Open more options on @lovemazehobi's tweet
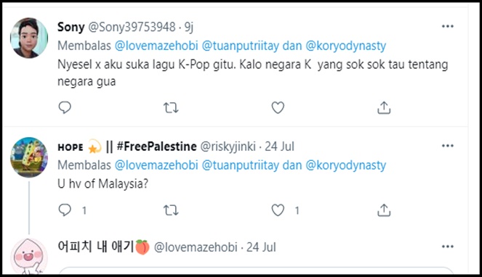 448,247
